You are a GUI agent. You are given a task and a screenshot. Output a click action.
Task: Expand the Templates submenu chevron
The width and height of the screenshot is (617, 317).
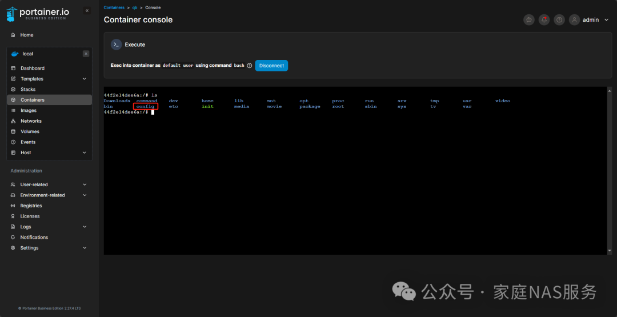click(x=84, y=79)
